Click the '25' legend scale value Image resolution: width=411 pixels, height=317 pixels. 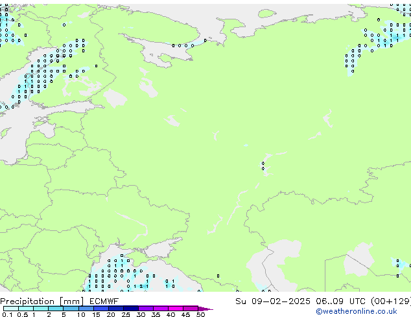pyautogui.click(x=126, y=314)
